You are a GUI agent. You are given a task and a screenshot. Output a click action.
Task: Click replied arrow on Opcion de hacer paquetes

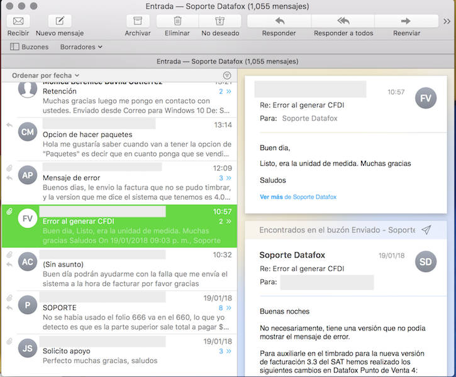click(x=9, y=125)
